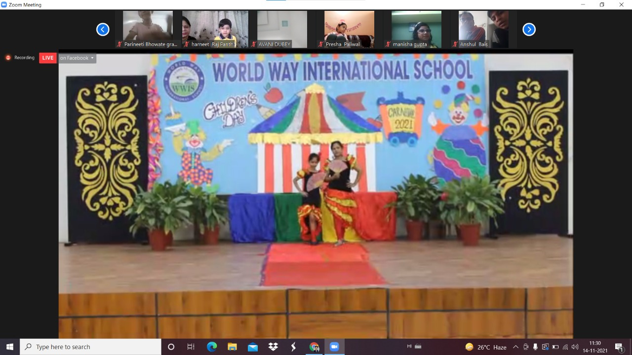Open File Explorer from taskbar

coord(232,347)
